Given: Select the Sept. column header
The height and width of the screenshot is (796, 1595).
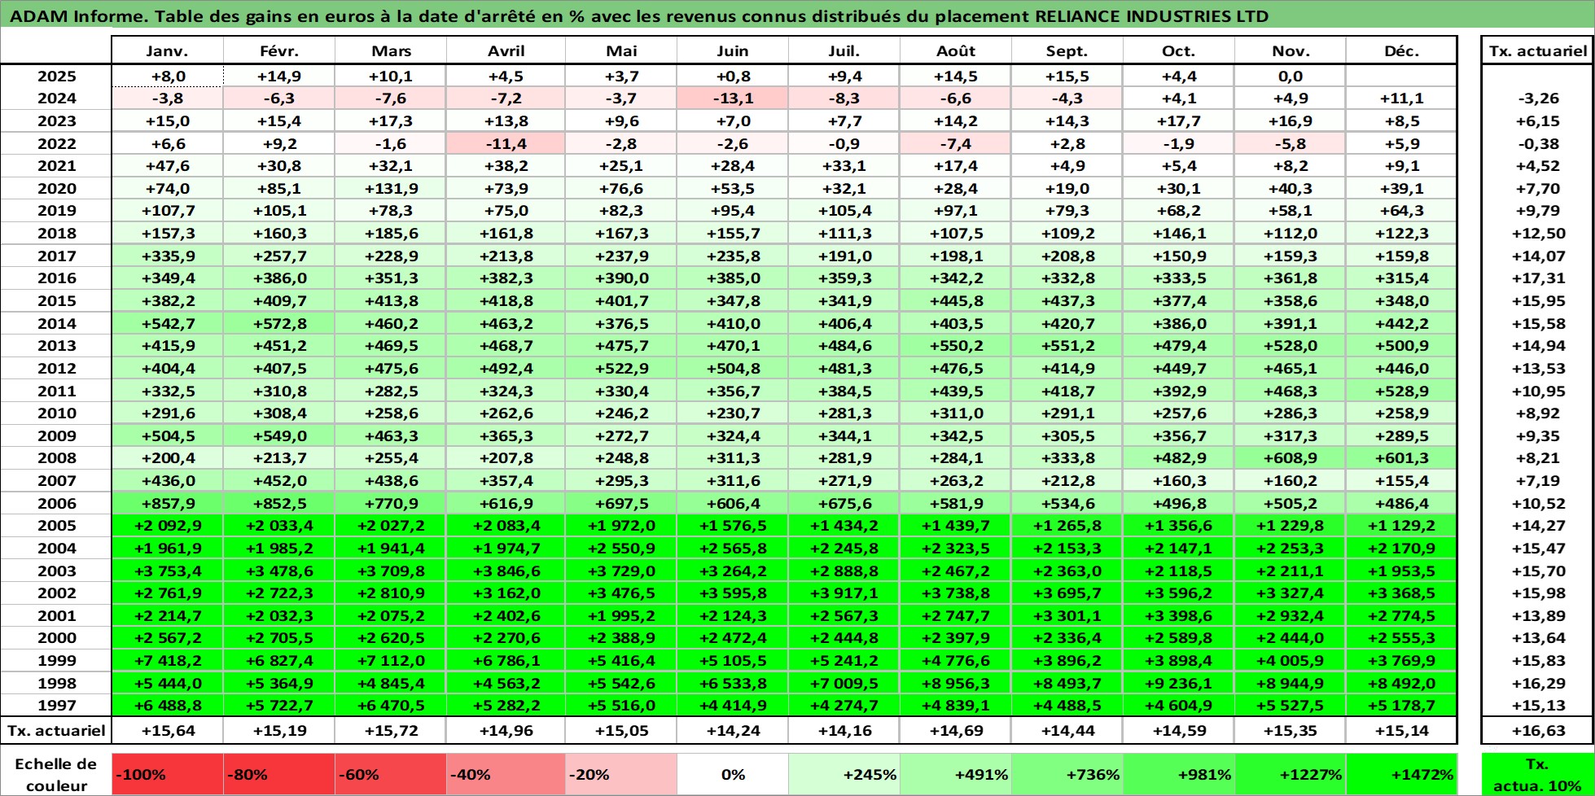Looking at the screenshot, I should 1067,50.
